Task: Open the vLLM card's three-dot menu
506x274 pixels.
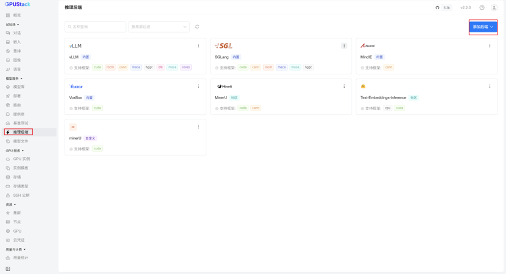Action: (199, 46)
